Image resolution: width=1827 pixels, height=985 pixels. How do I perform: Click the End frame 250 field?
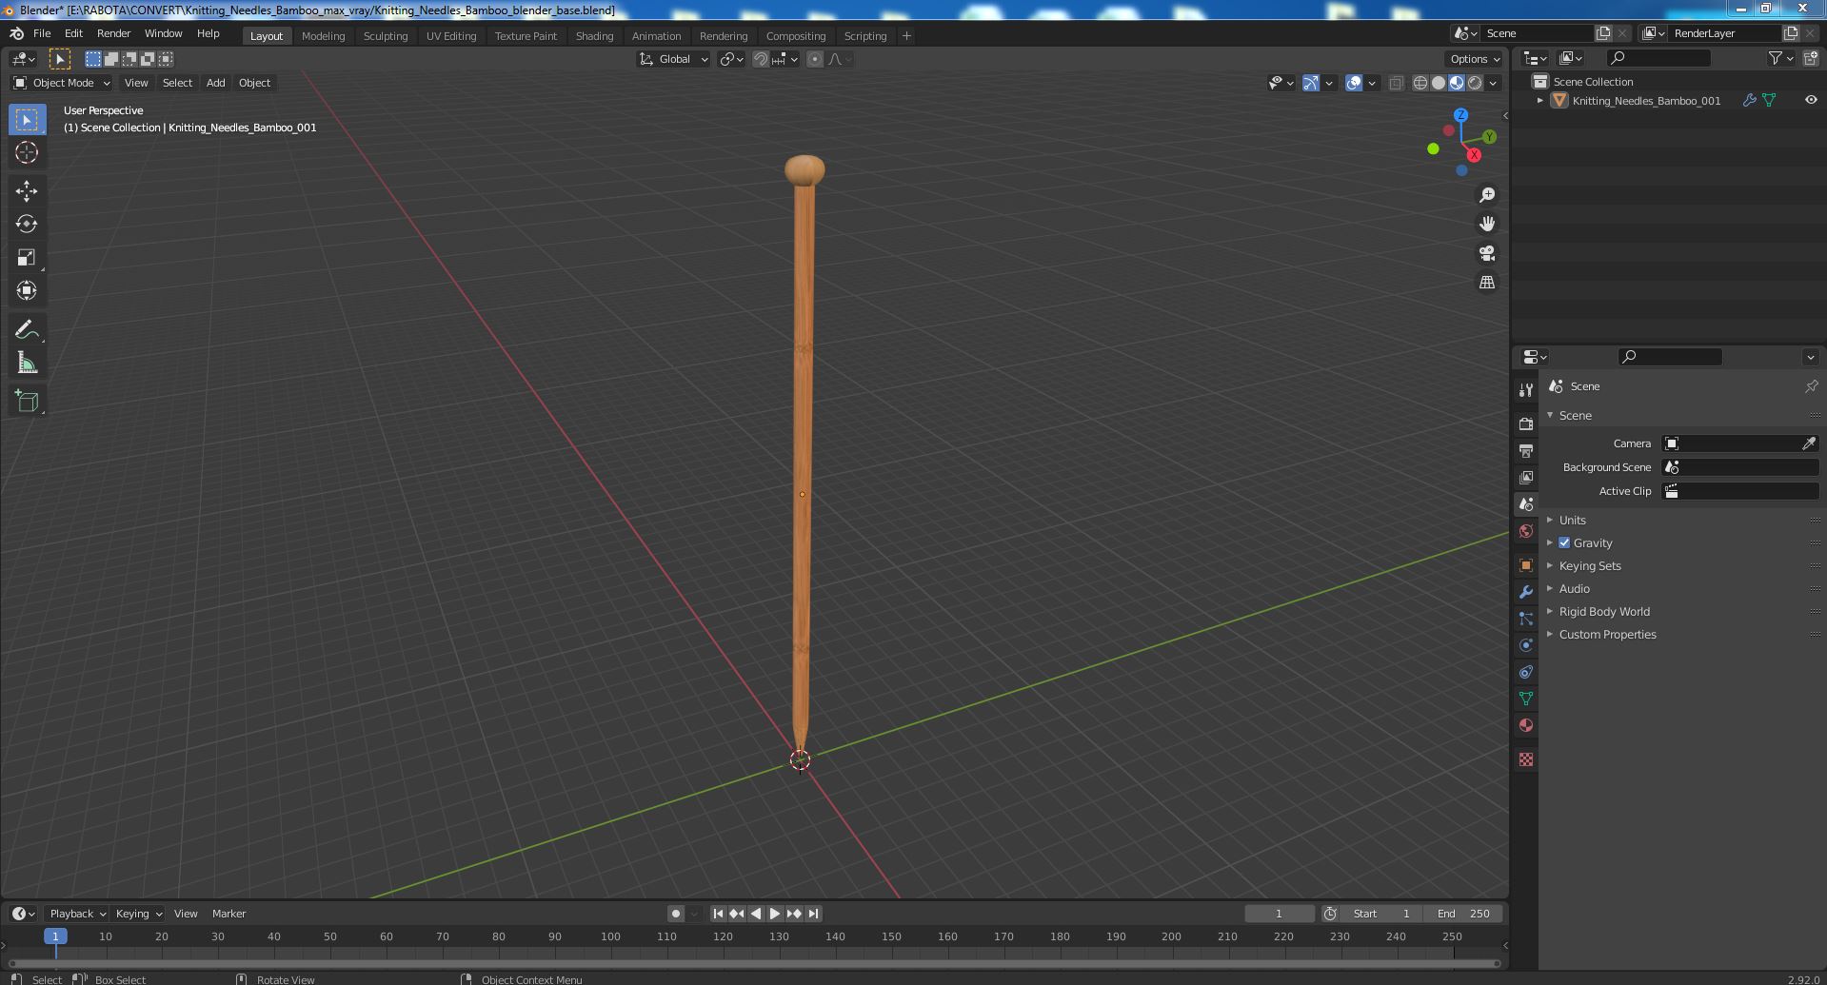pyautogui.click(x=1464, y=914)
